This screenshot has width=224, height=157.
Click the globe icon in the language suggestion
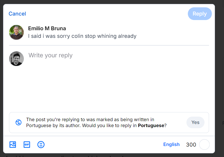[19, 123]
